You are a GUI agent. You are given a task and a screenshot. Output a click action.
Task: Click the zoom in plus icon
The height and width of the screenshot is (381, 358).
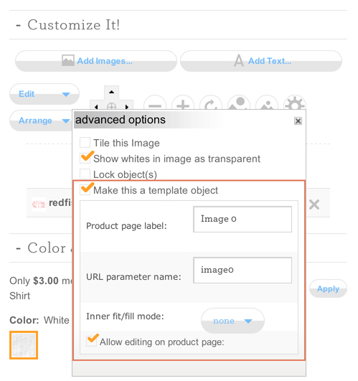tap(183, 103)
